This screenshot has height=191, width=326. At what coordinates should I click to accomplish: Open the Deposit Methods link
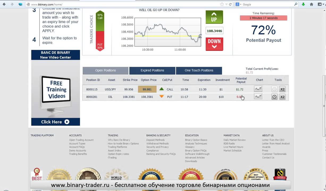155,140
